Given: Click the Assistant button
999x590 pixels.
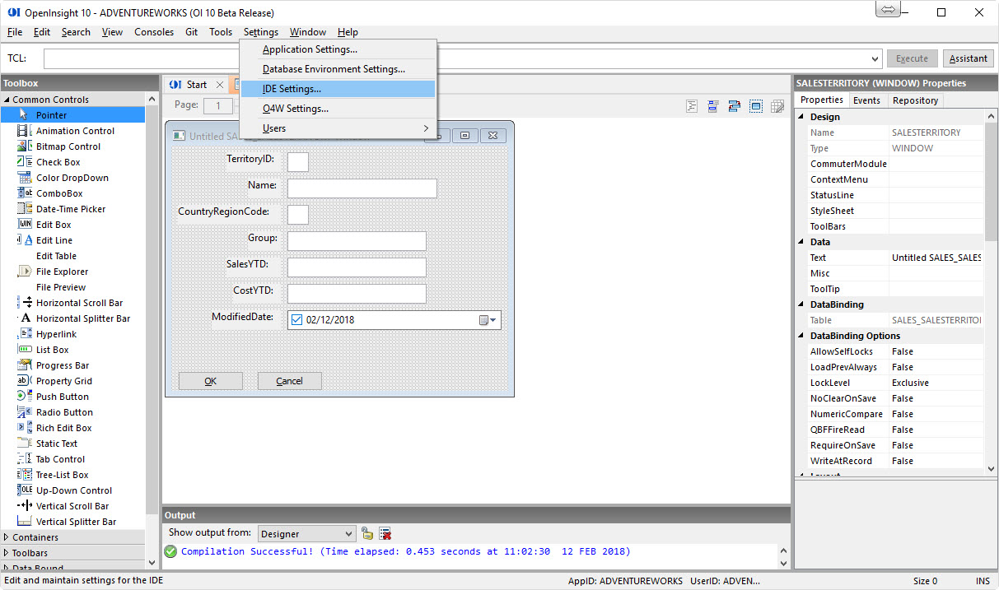Looking at the screenshot, I should (969, 58).
